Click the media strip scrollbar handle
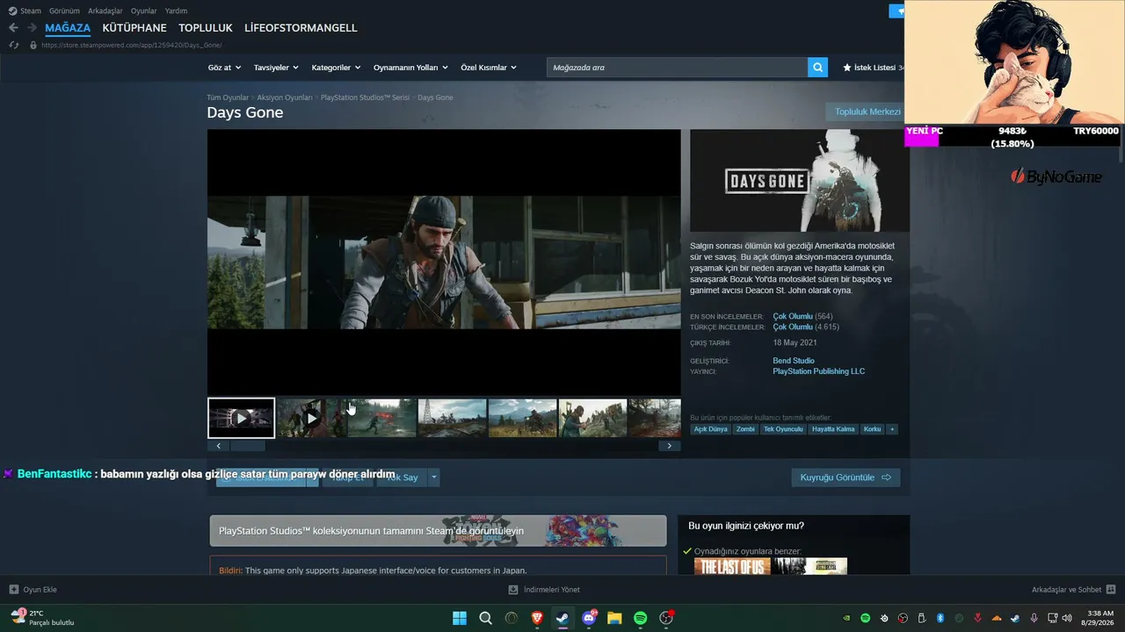Image resolution: width=1125 pixels, height=632 pixels. pos(248,446)
